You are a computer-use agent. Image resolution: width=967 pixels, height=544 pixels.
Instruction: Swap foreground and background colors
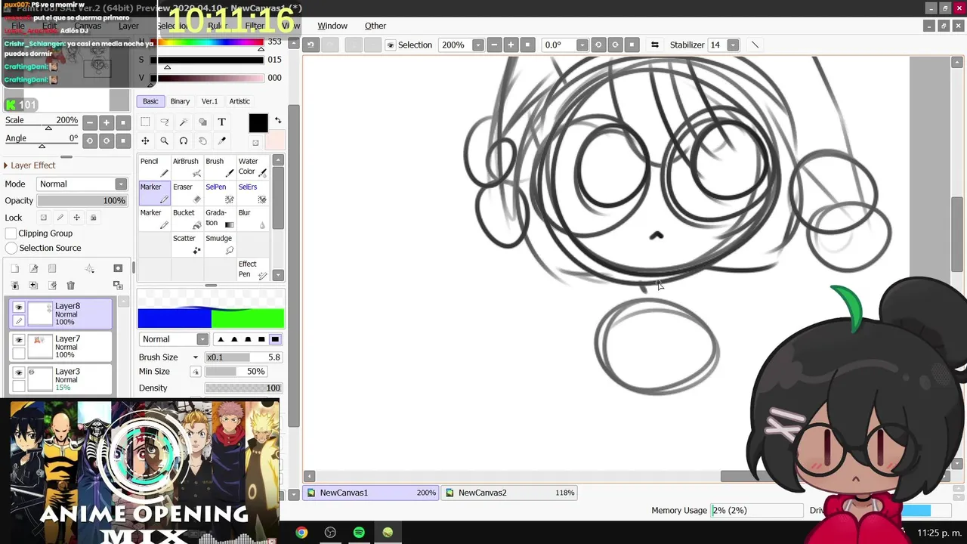[277, 120]
